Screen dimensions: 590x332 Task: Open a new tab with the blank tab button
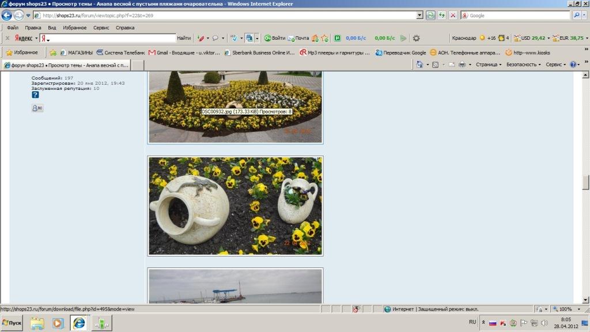click(137, 65)
